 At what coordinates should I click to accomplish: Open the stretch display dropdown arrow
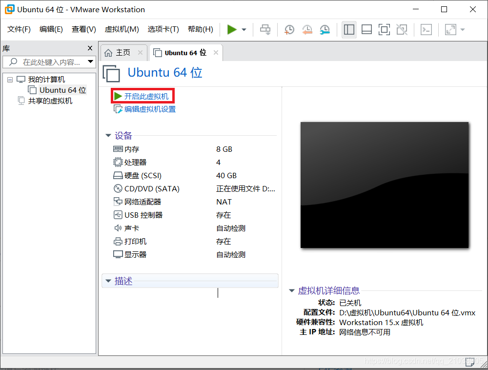(x=463, y=30)
